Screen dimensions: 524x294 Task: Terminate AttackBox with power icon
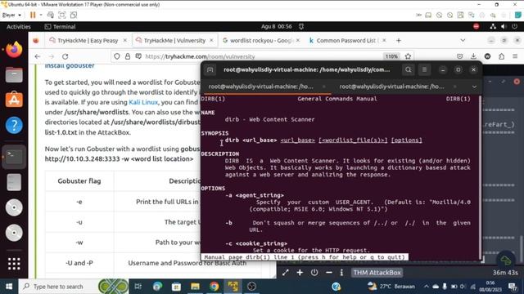click(x=314, y=272)
